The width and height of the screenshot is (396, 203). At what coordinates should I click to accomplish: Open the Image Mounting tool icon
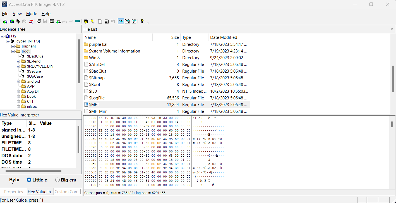tap(18, 21)
